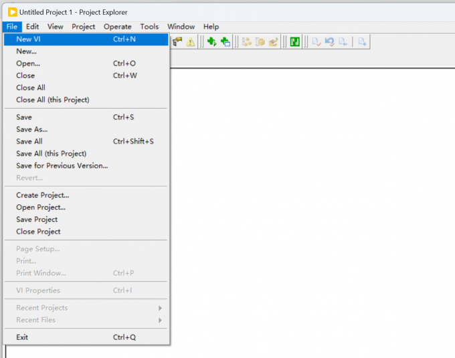Viewport: 455px width, 358px height.
Task: Click the Filter Project View toolbar icon
Action: click(177, 41)
